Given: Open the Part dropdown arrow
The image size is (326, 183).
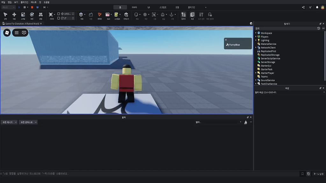Looking at the screenshot, I should (x=85, y=15).
